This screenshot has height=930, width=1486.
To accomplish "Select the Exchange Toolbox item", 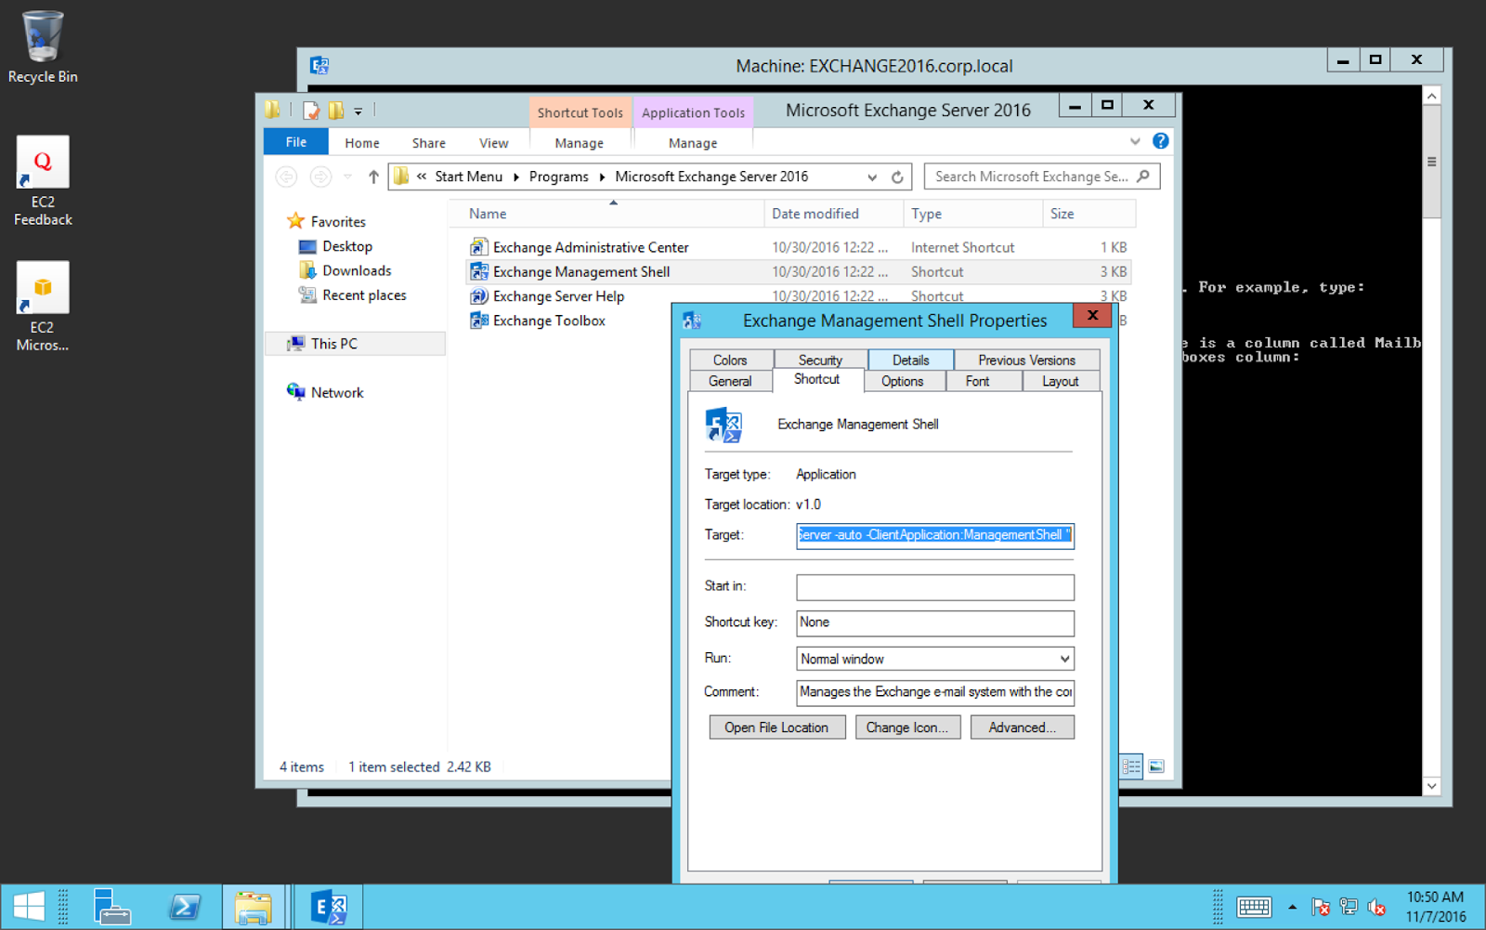I will tap(547, 320).
